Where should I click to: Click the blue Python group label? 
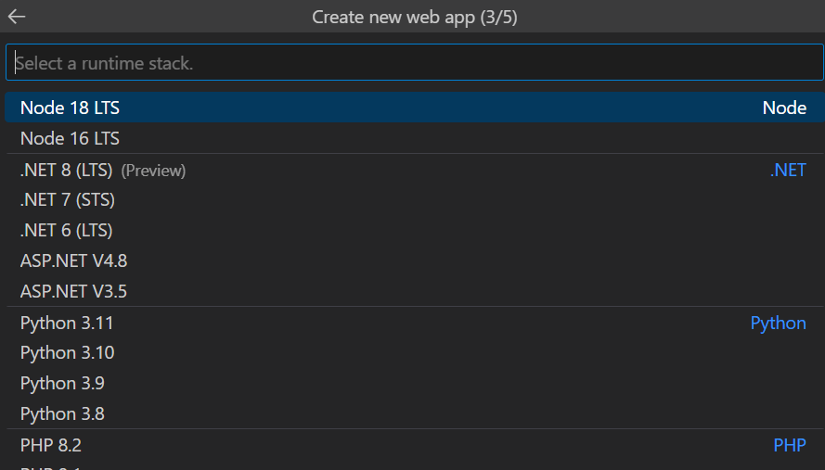(x=778, y=323)
